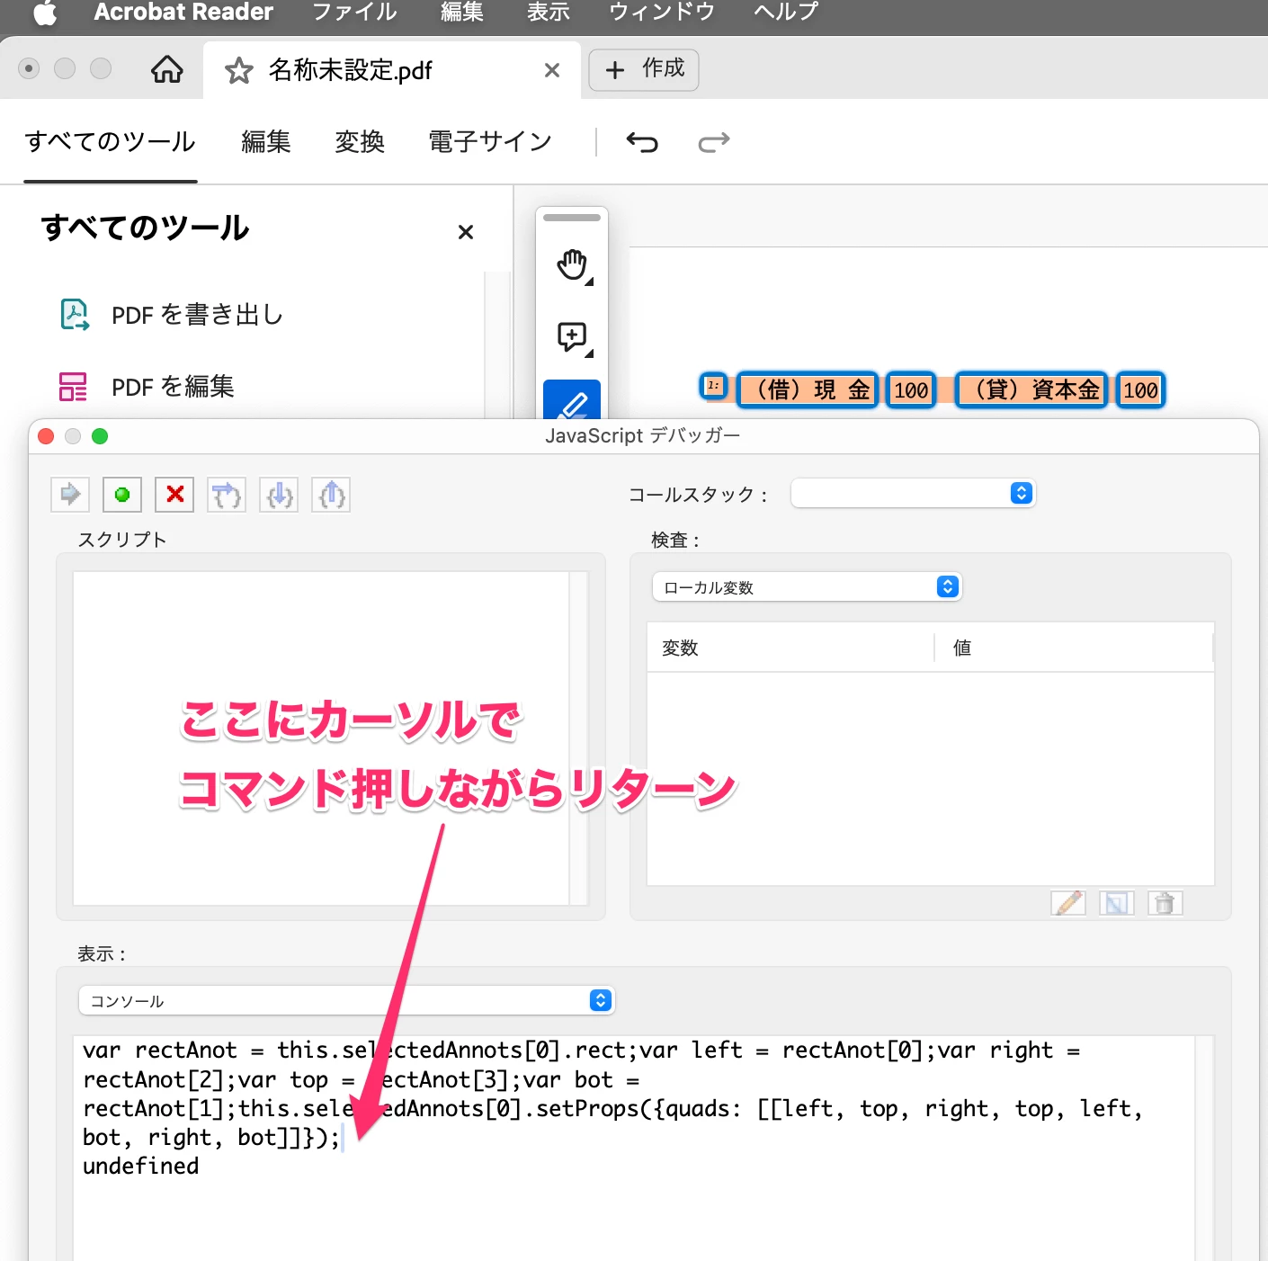Click the trash delete variable icon
The image size is (1268, 1261).
tap(1165, 903)
